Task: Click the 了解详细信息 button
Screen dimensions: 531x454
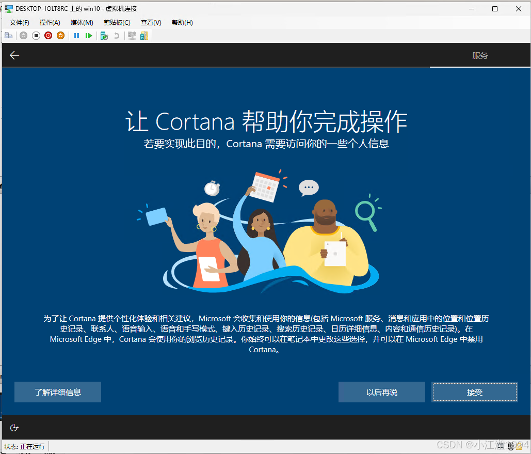Action: point(58,392)
